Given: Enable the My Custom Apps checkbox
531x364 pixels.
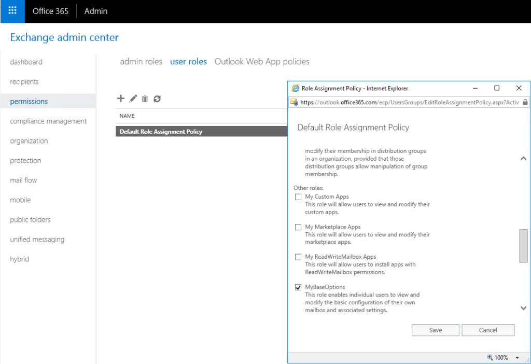Looking at the screenshot, I should click(298, 197).
